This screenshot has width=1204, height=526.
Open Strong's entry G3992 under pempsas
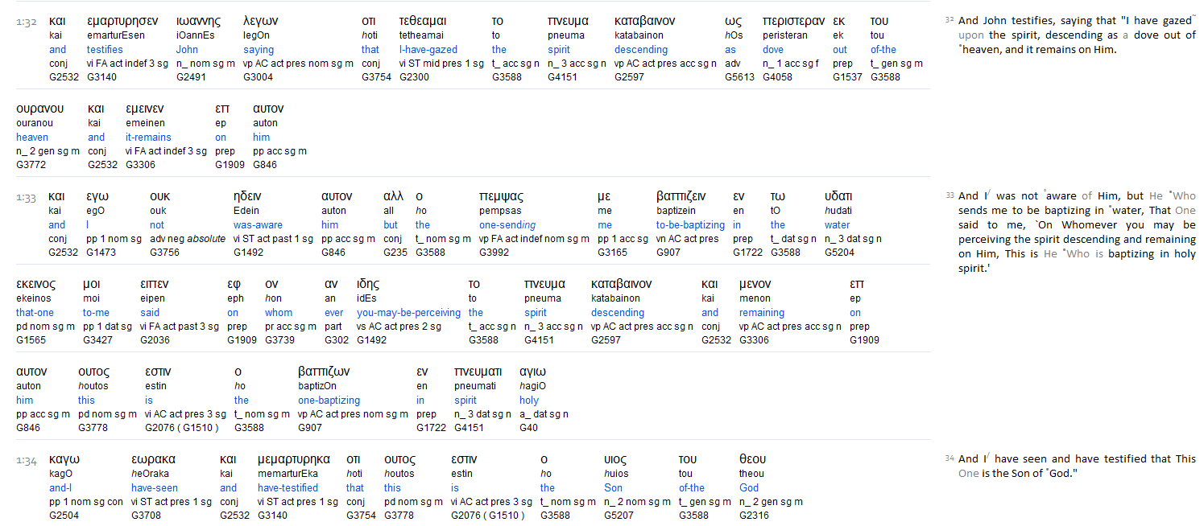click(494, 253)
